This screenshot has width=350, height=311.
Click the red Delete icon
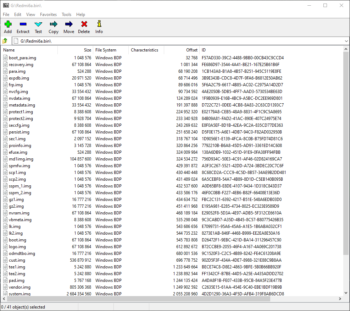[x=84, y=24]
